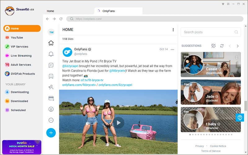The width and height of the screenshot is (248, 155).
Task: Open the post's three-dot options menu
Action: click(x=172, y=49)
